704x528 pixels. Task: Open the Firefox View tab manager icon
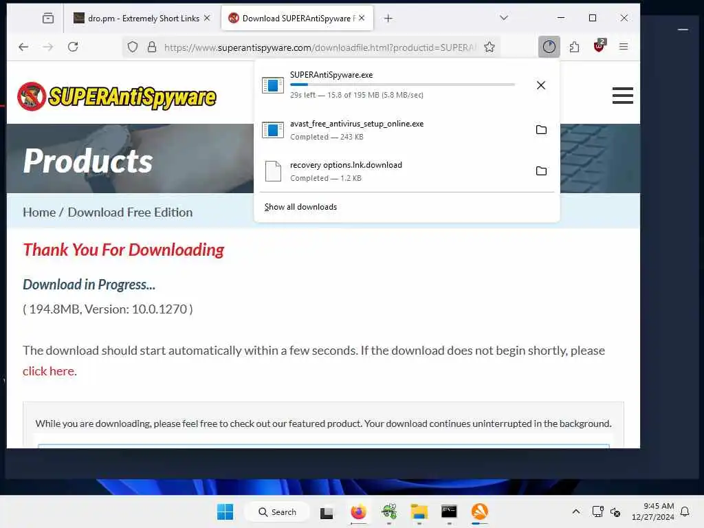(48, 18)
